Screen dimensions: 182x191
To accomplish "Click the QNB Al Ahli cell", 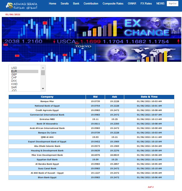I will [x=47, y=137].
